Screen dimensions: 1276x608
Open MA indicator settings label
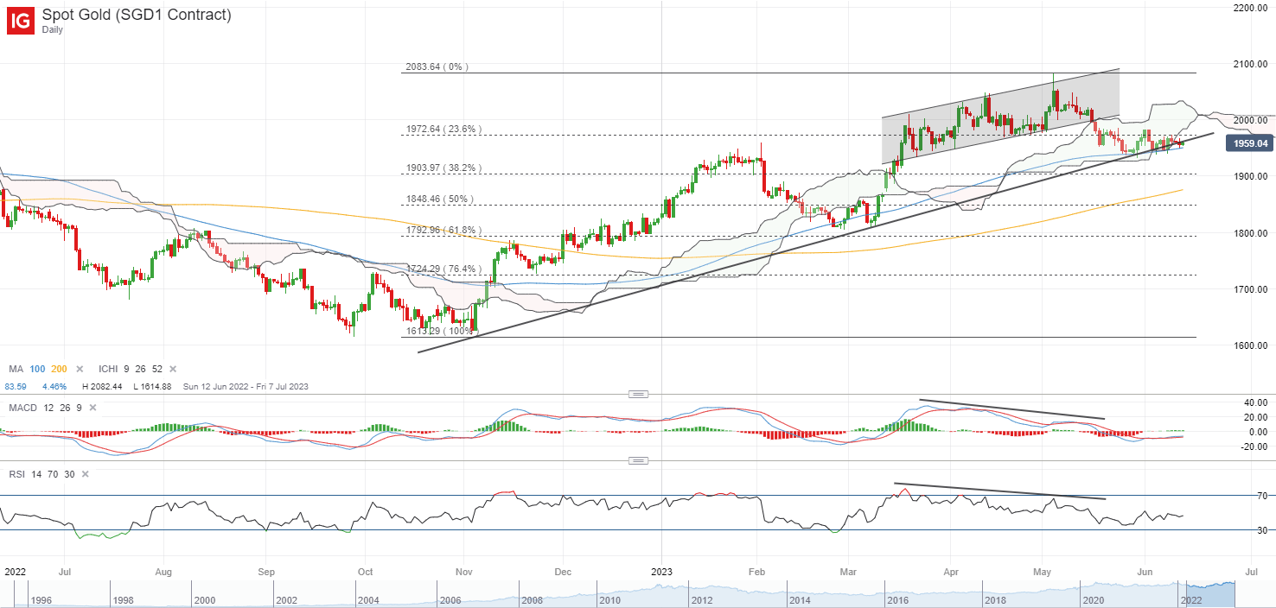pos(15,369)
